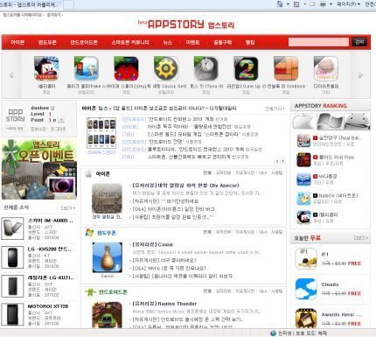The width and height of the screenshot is (376, 337).
Task: Open the Diet Helper pink app icon
Action: coord(325,69)
